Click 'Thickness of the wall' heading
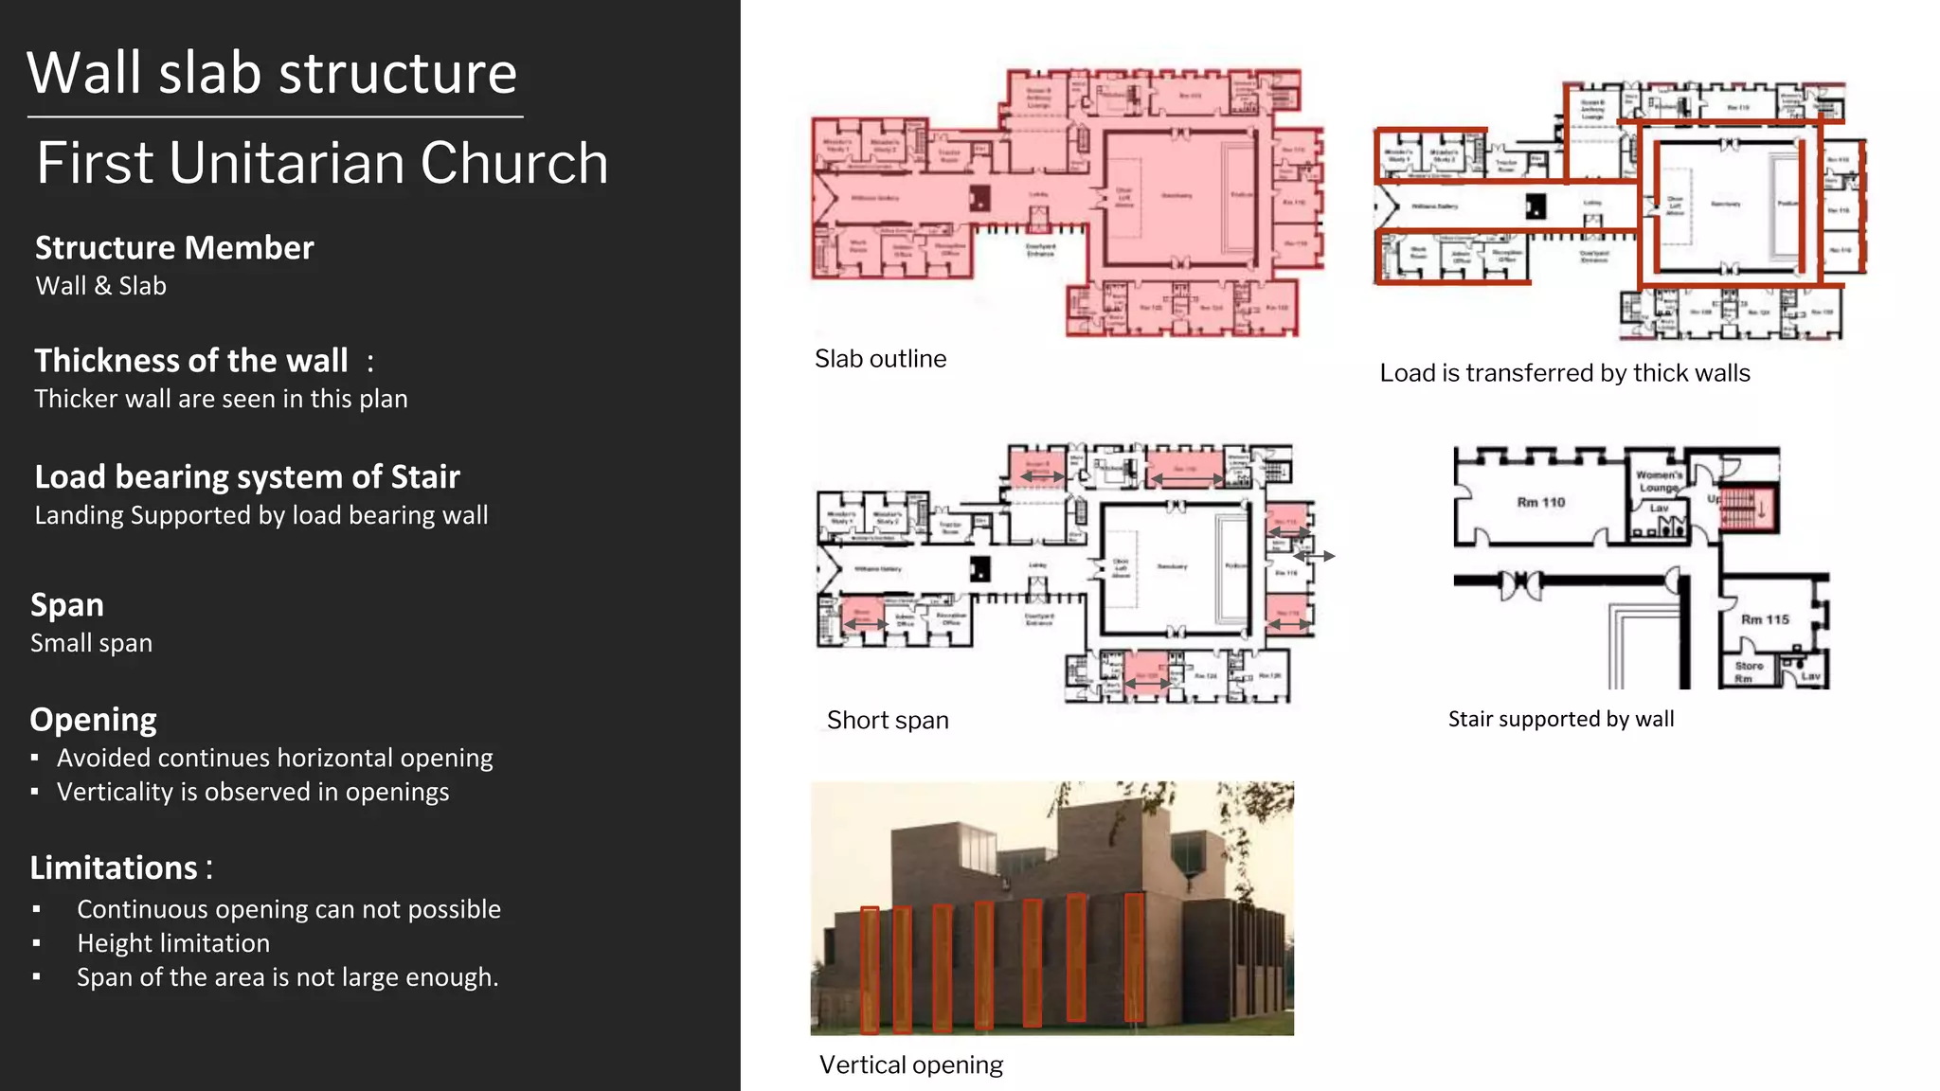The image size is (1940, 1091). [x=191, y=361]
